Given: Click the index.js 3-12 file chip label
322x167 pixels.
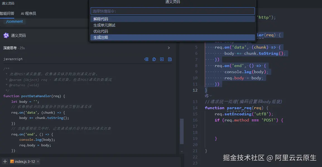Looking at the screenshot, I should click(x=25, y=161).
